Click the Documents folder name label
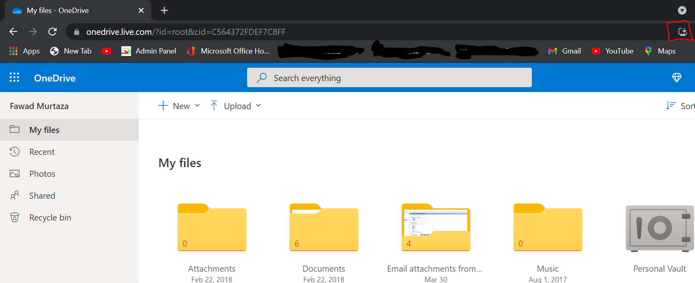Image resolution: width=695 pixels, height=283 pixels. tap(324, 269)
